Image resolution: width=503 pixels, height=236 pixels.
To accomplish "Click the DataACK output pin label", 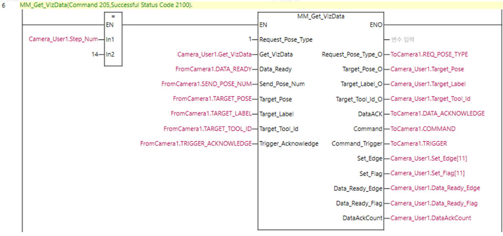I will click(371, 114).
